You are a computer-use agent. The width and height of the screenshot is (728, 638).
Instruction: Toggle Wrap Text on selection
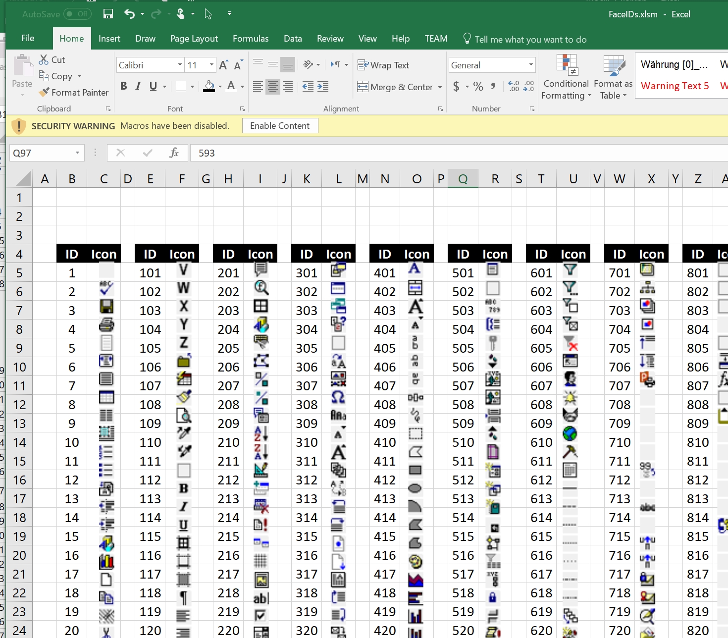(383, 65)
